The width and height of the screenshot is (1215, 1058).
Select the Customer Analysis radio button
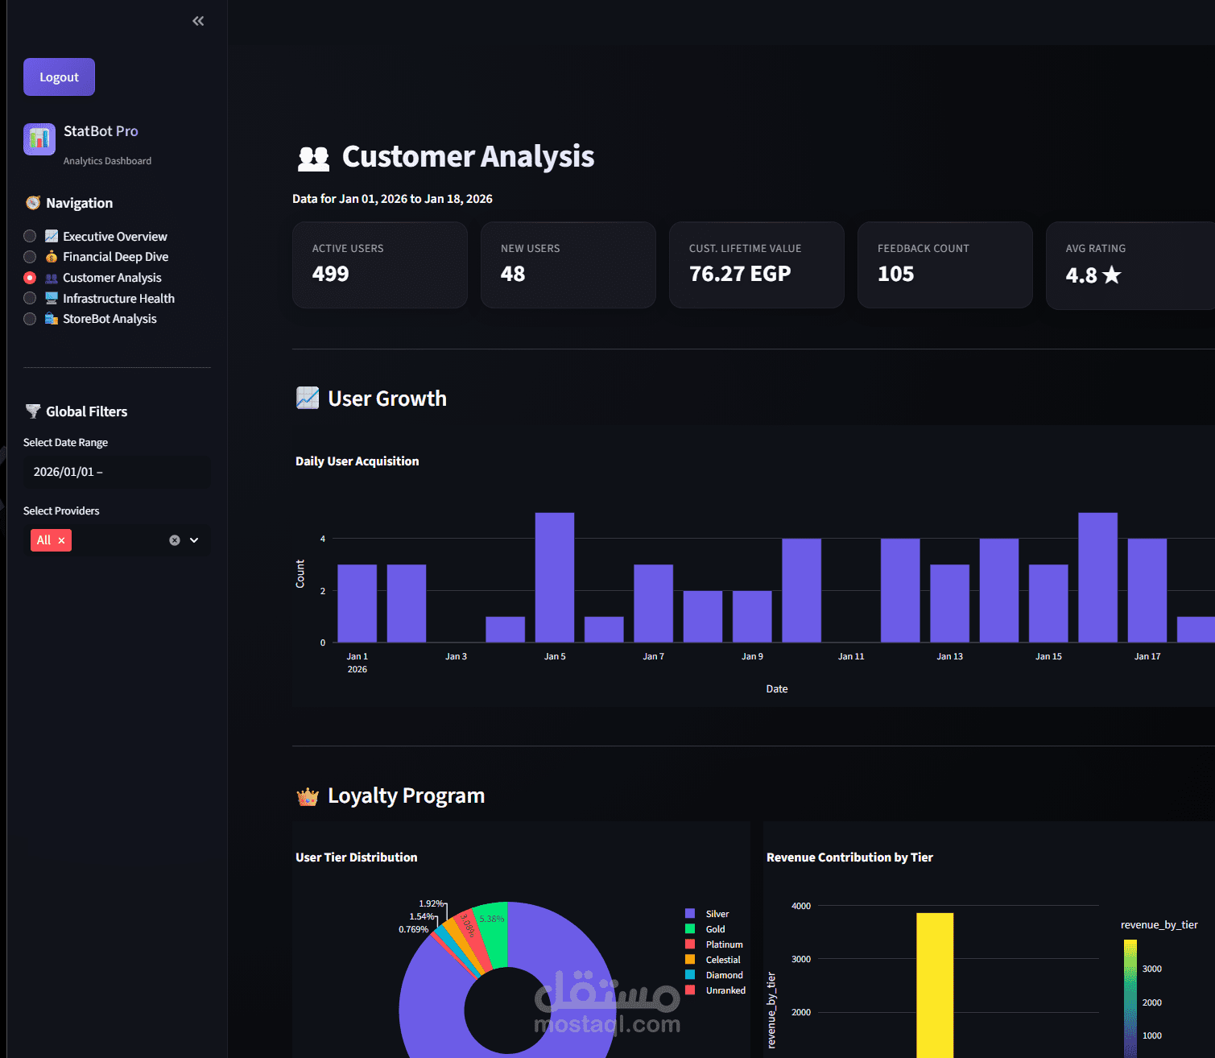(x=30, y=278)
